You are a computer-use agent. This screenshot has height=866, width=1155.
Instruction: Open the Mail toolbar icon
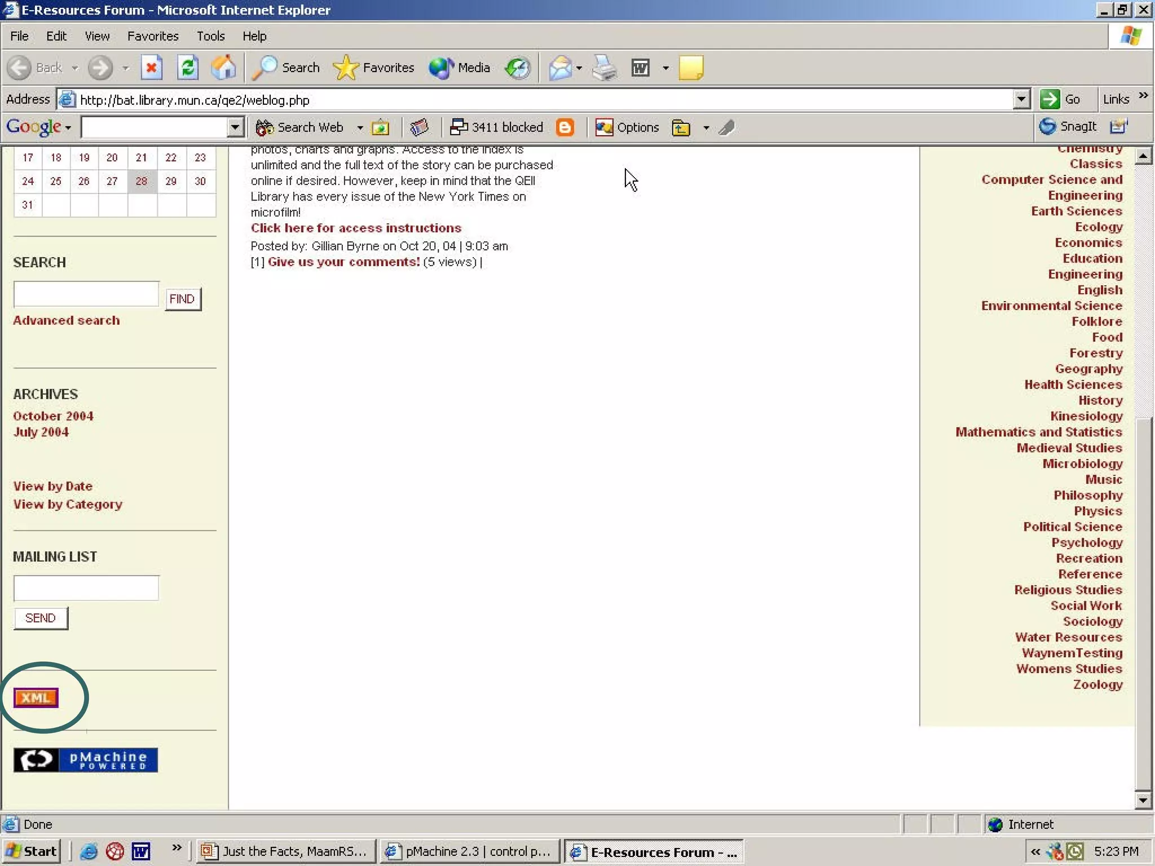[x=560, y=68]
